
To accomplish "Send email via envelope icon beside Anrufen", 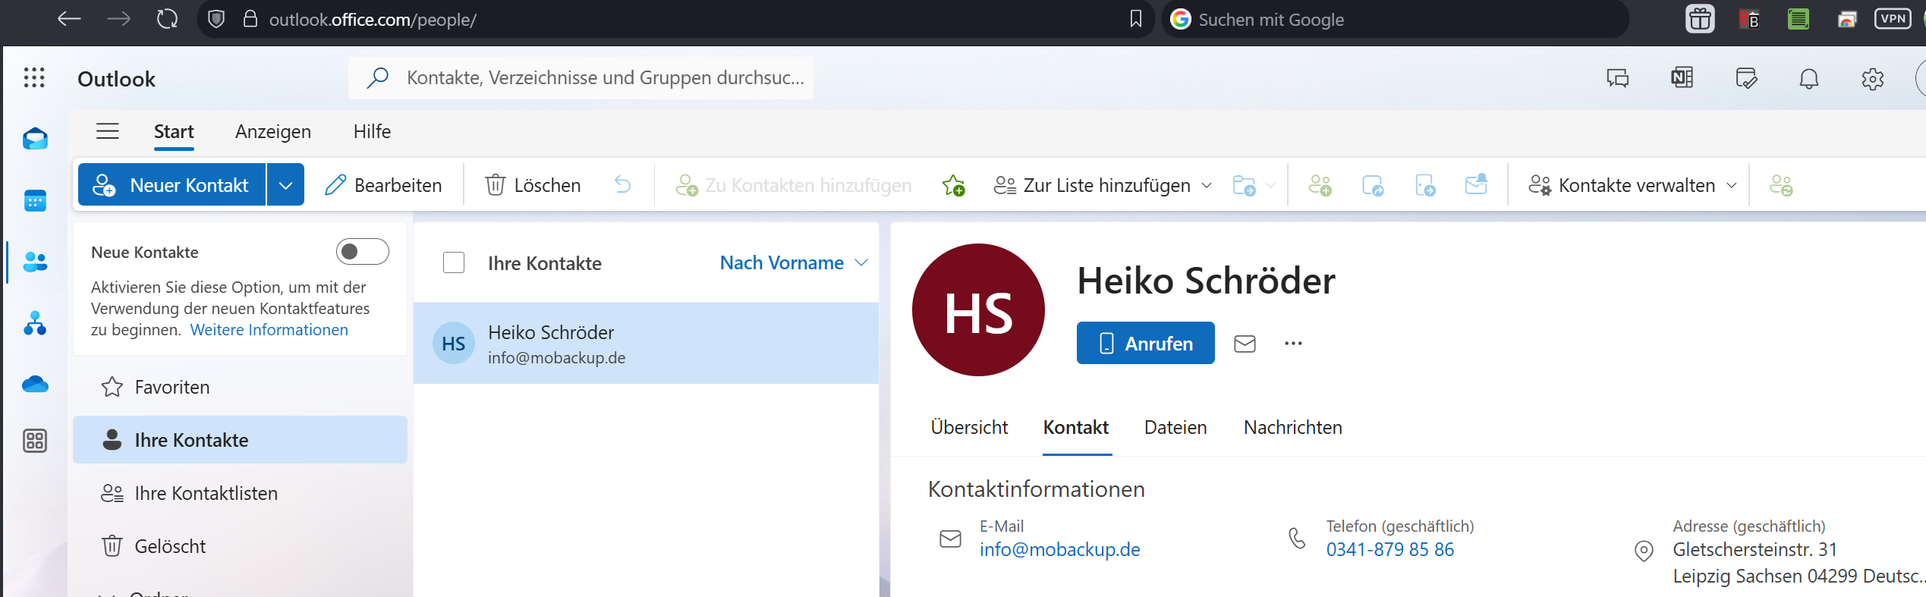I will pos(1245,344).
